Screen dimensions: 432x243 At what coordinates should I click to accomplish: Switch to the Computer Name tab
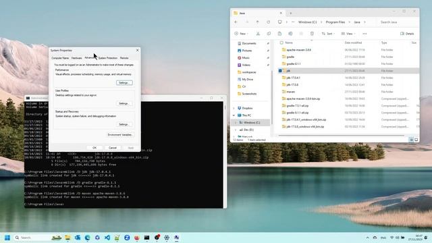click(x=60, y=58)
